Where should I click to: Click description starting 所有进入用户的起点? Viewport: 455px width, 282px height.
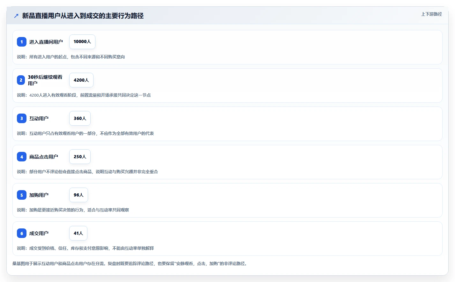[x=71, y=57]
